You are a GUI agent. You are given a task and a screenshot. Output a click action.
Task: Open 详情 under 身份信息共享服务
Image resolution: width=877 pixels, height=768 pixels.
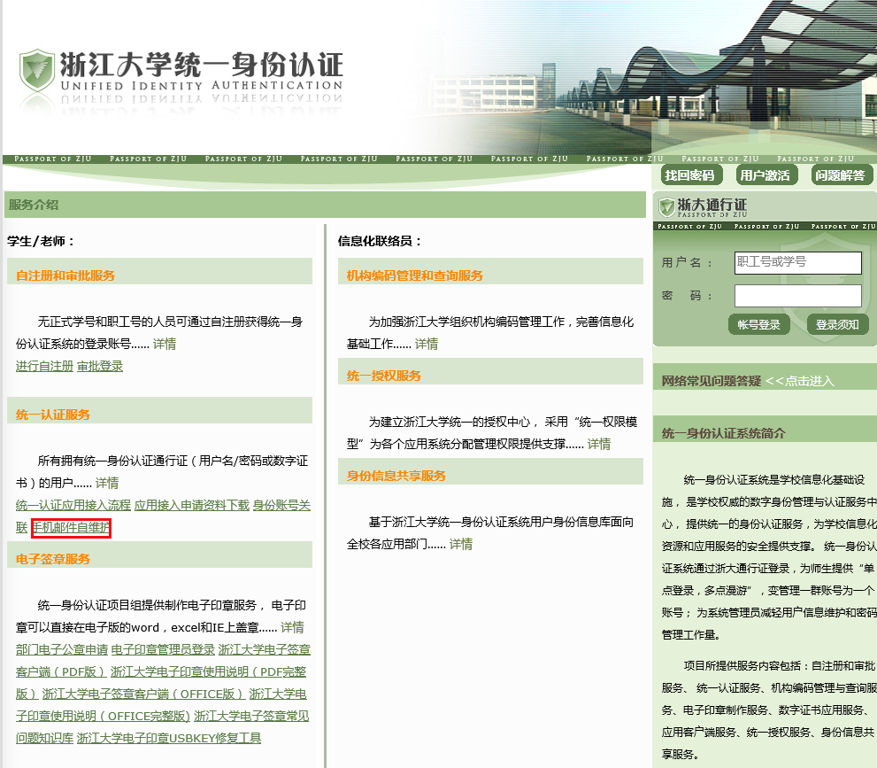pos(461,544)
